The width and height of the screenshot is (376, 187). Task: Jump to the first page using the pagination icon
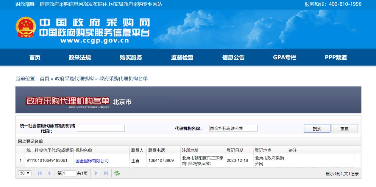click(x=40, y=173)
